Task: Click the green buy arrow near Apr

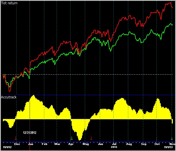Action: pos(72,139)
